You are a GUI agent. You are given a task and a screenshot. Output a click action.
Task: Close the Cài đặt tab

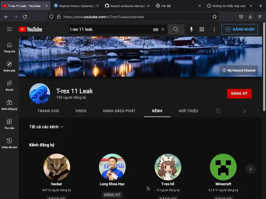(x=200, y=6)
